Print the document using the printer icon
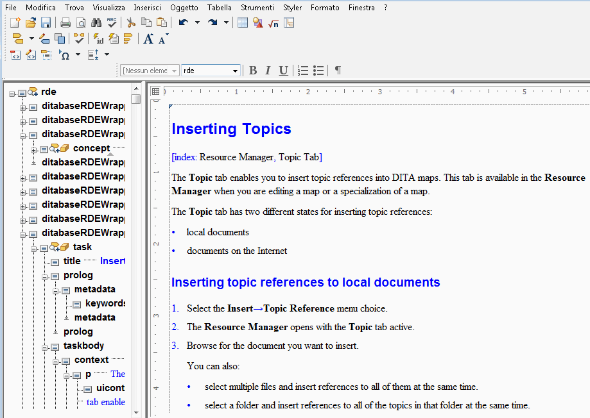 pos(65,23)
